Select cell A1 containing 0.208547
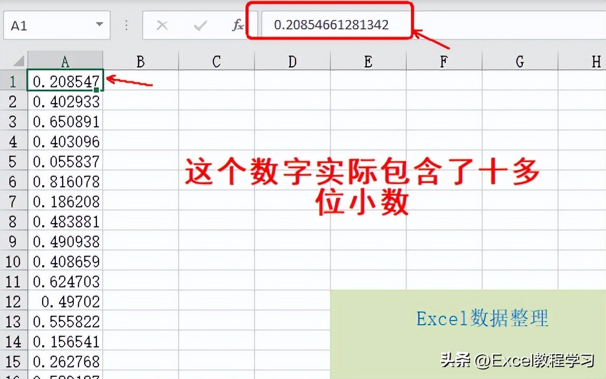The width and height of the screenshot is (606, 379). coord(65,81)
